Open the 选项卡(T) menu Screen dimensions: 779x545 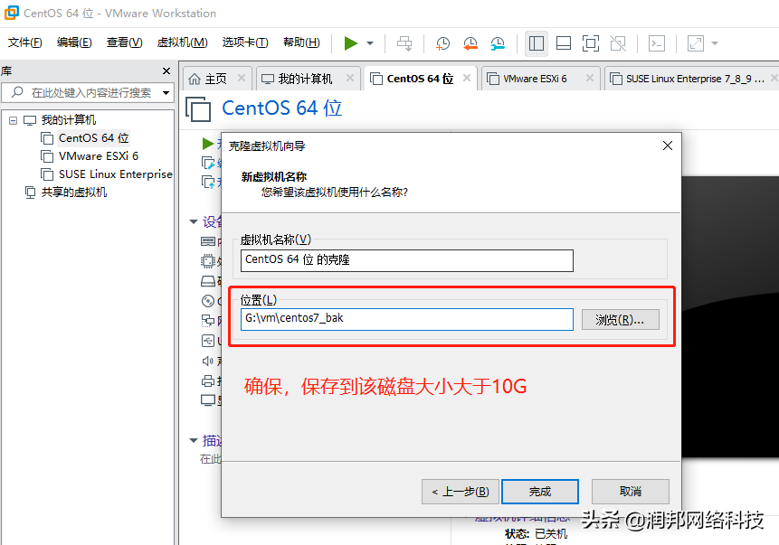pyautogui.click(x=245, y=42)
